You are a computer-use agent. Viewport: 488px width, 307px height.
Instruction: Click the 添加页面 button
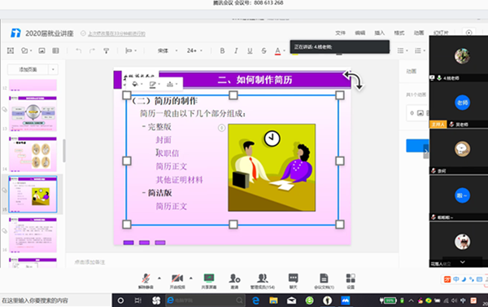coord(28,69)
